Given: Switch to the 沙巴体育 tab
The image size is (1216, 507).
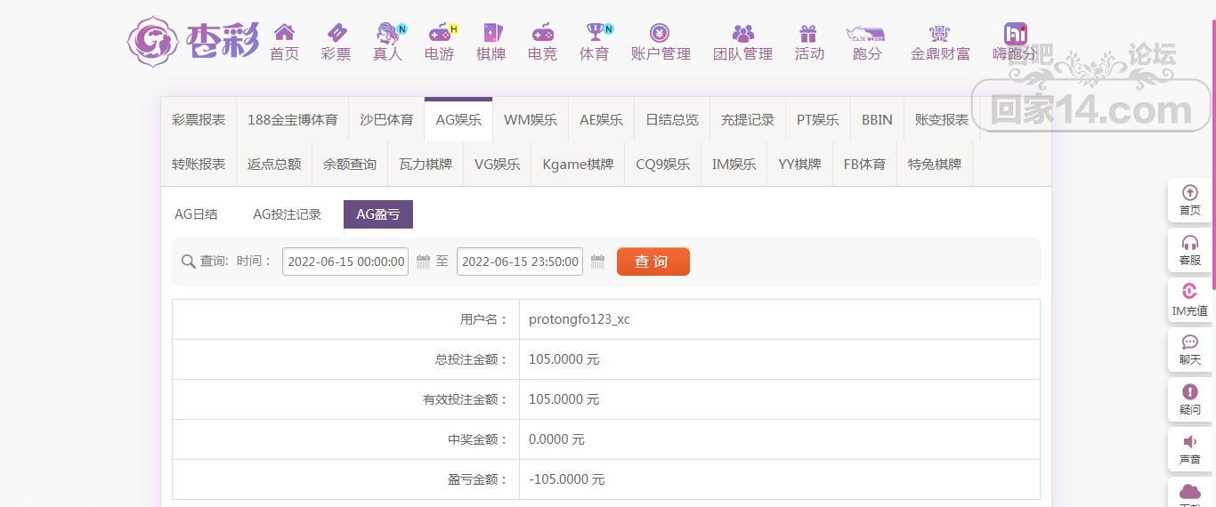Looking at the screenshot, I should click(x=386, y=119).
